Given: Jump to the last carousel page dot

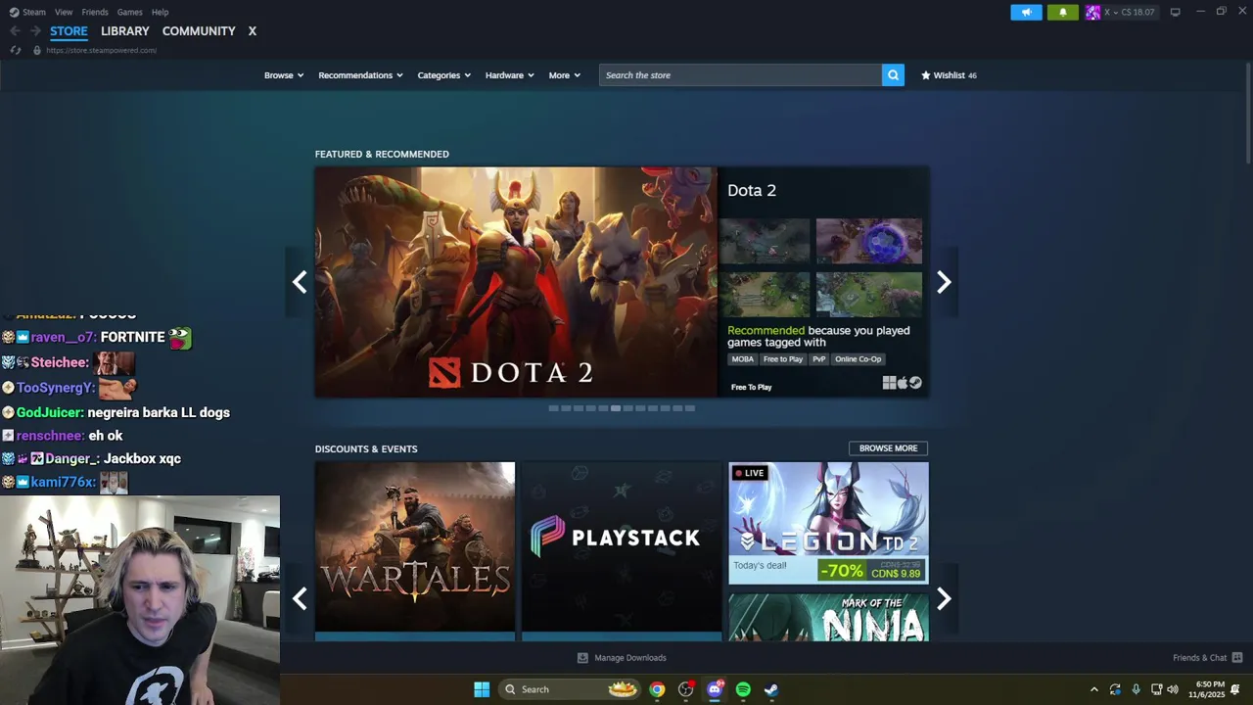Looking at the screenshot, I should click(x=690, y=408).
